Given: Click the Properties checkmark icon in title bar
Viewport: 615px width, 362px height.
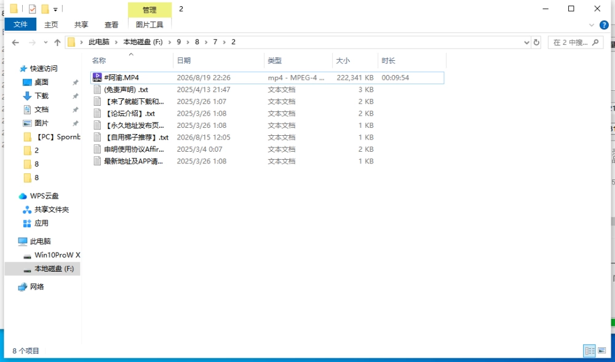Looking at the screenshot, I should pyautogui.click(x=32, y=9).
